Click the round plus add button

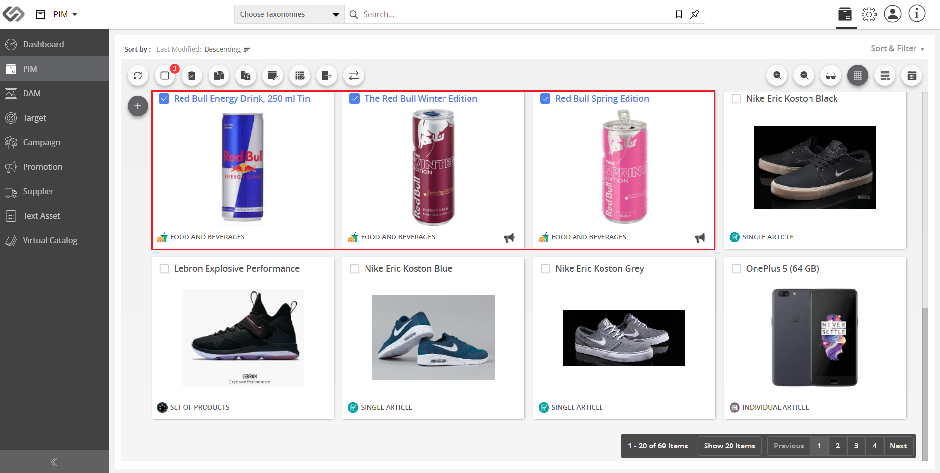tap(138, 106)
